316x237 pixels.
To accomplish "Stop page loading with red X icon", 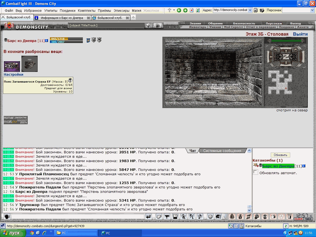I will pyautogui.click(x=191, y=10).
